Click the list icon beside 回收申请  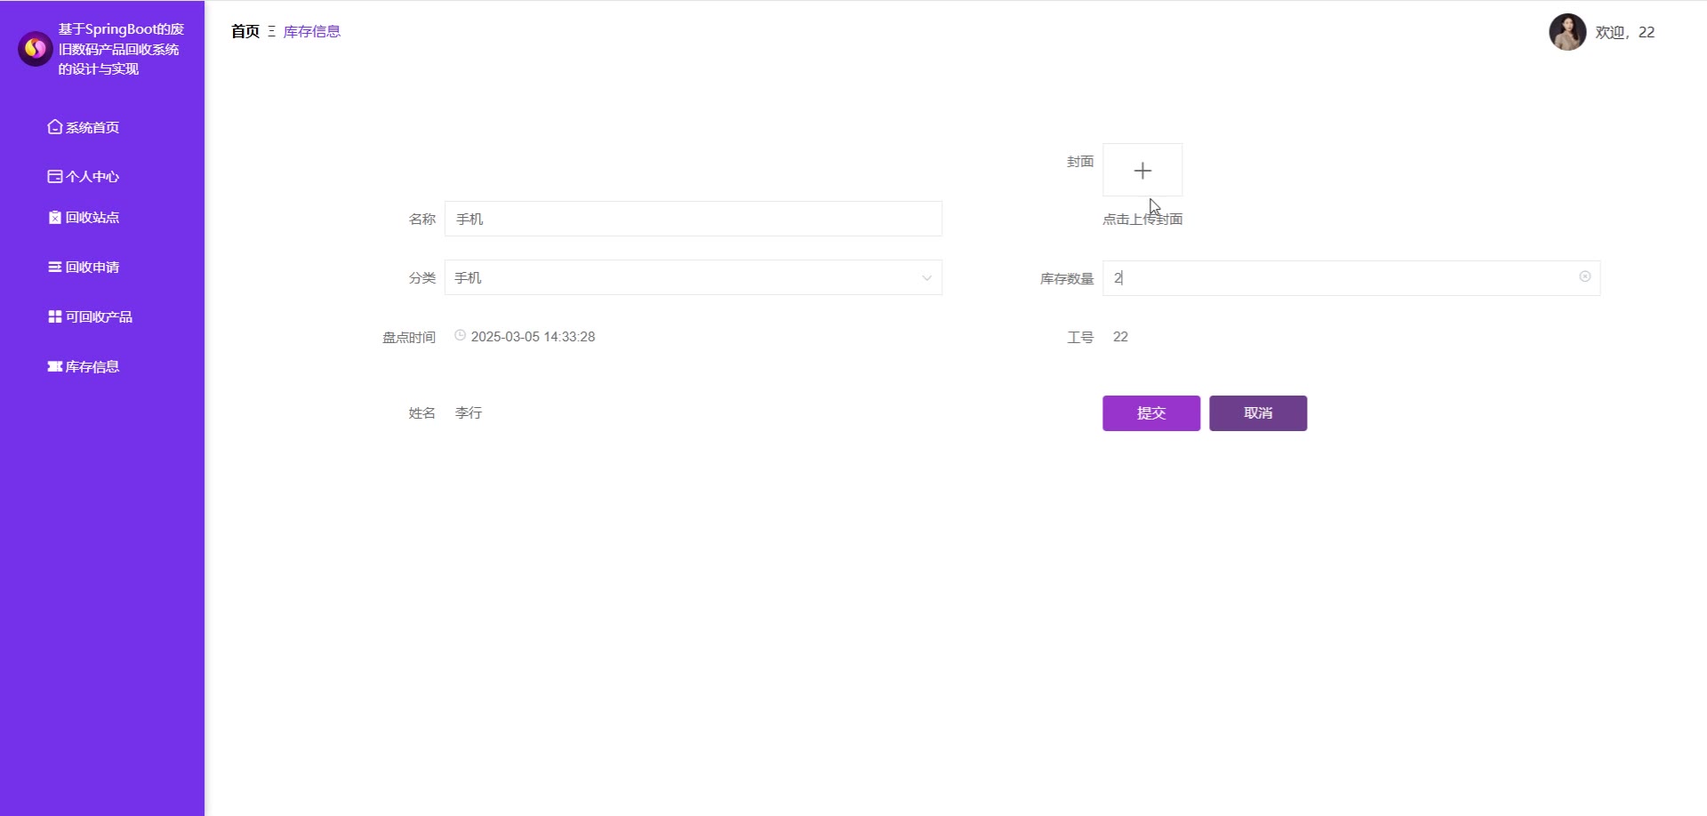55,267
